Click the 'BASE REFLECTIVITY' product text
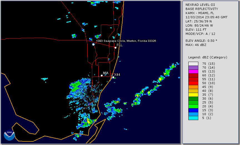240x145 pixels. 202,9
